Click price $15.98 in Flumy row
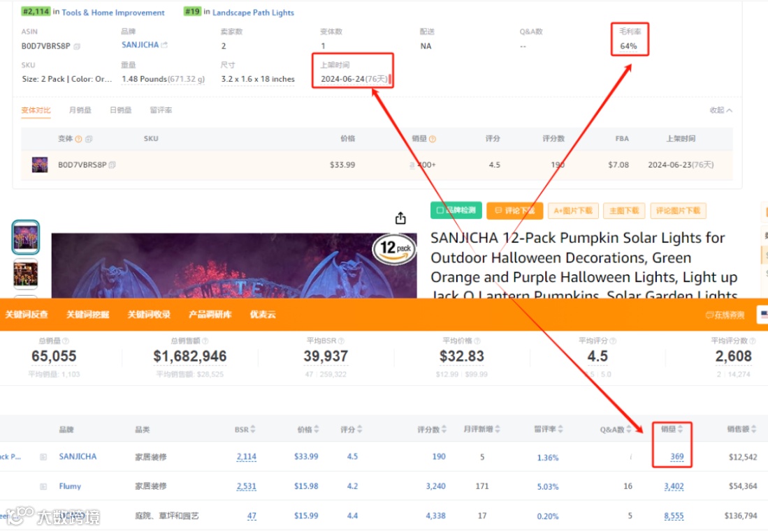This screenshot has width=768, height=531. pos(306,486)
